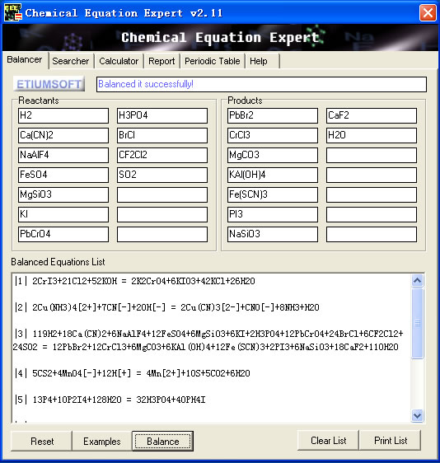The width and height of the screenshot is (440, 463).
Task: Click Print List button
Action: [x=391, y=441]
